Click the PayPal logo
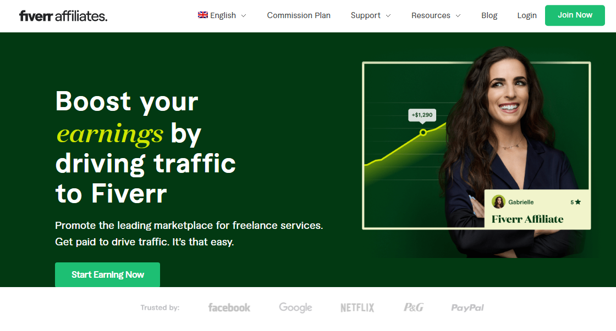This screenshot has width=616, height=331. point(467,307)
